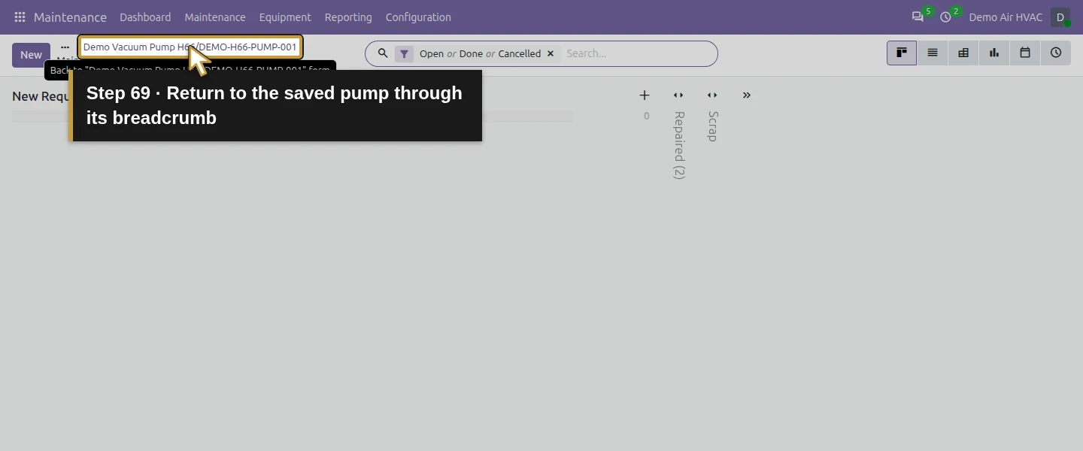Image resolution: width=1083 pixels, height=451 pixels.
Task: Add a quick card in New Request
Action: pos(645,95)
